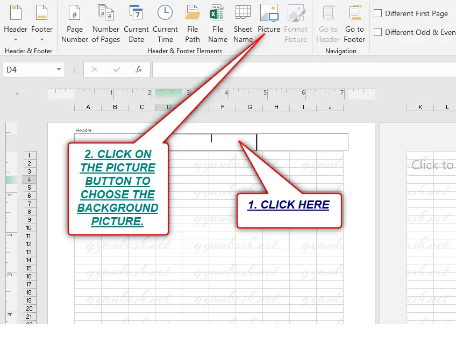This screenshot has height=359, width=456.
Task: Select row 20 header
Action: point(29,308)
